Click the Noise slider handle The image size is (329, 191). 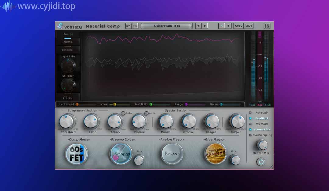[x=221, y=104]
